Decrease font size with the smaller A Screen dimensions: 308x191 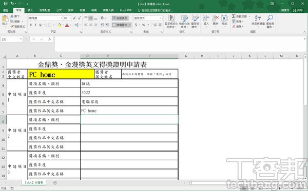80,18
